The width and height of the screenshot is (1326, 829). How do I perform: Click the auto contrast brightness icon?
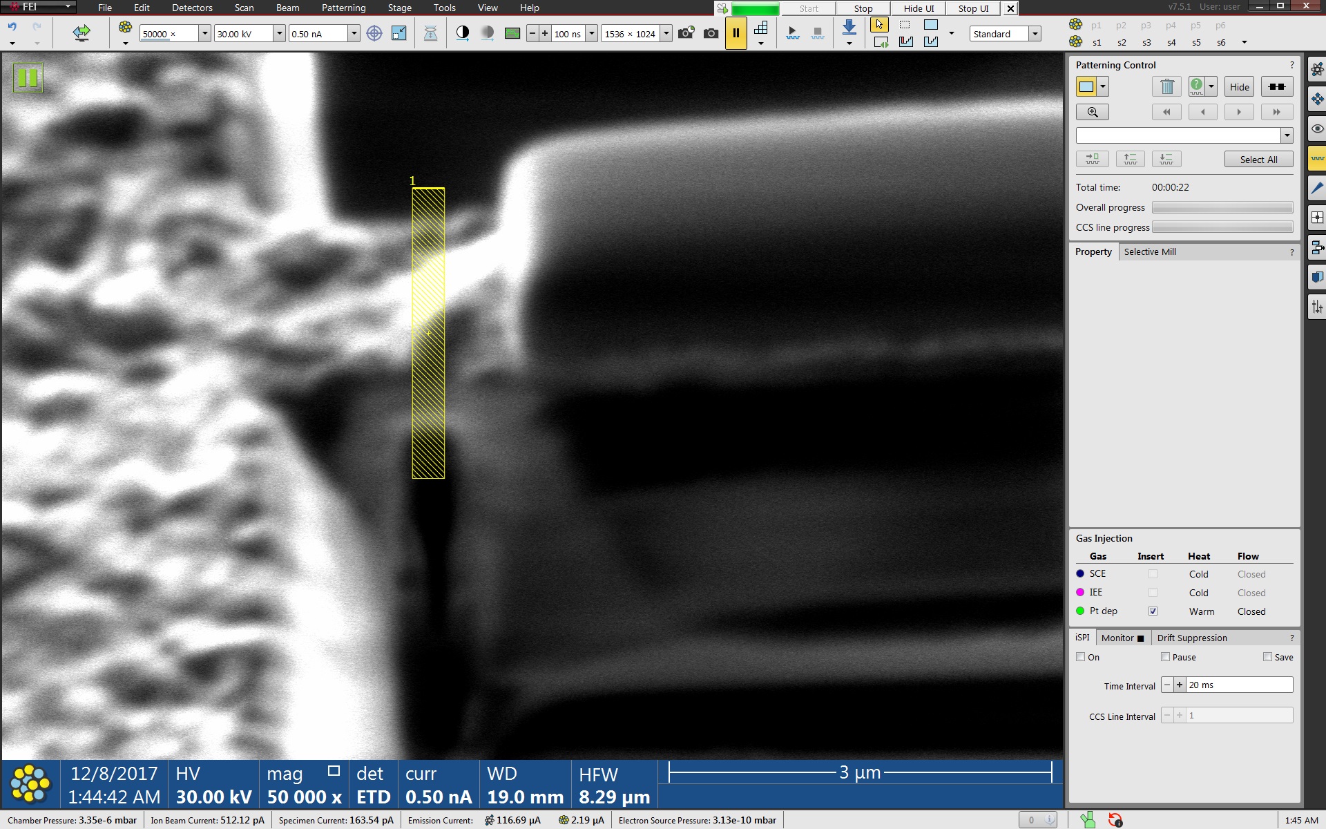click(x=463, y=33)
